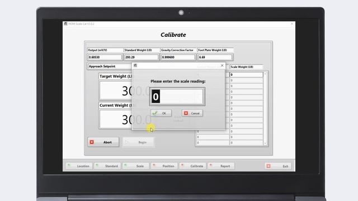Close the MXM Scale Cal main window
Screen dimensions: 358x201
tap(292, 23)
